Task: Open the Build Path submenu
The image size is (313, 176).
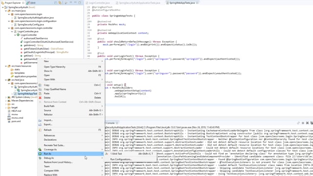Action: [71, 106]
